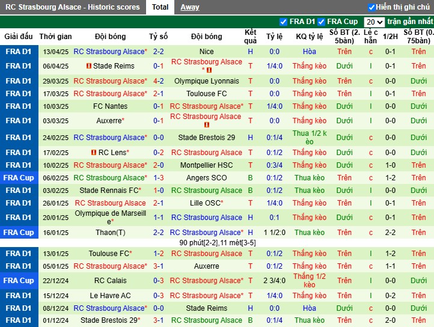
Task: Select odds 0:1 in Marseille row
Action: tap(274, 218)
